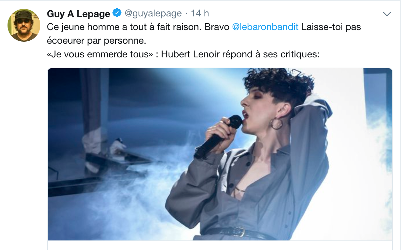The width and height of the screenshot is (401, 250).
Task: Click Guy A Lepage's profile avatar
Action: tap(24, 25)
